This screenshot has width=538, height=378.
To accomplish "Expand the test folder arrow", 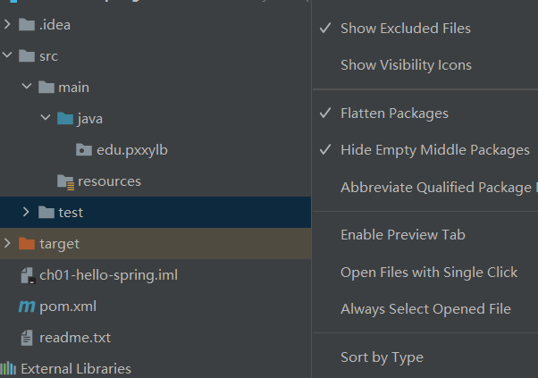I will pyautogui.click(x=27, y=213).
